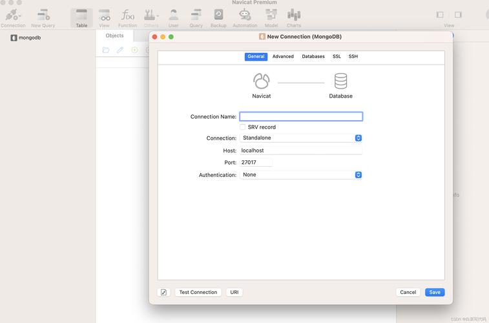Click the Test Connection button
Image resolution: width=489 pixels, height=323 pixels.
tap(198, 292)
